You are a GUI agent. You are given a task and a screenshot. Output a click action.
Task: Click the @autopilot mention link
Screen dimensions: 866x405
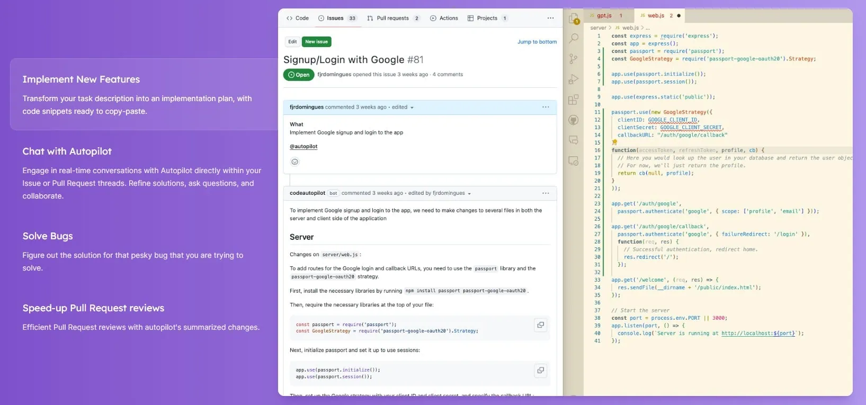coord(303,147)
